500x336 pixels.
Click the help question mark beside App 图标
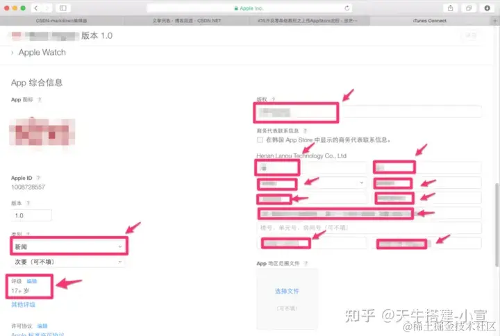click(40, 99)
